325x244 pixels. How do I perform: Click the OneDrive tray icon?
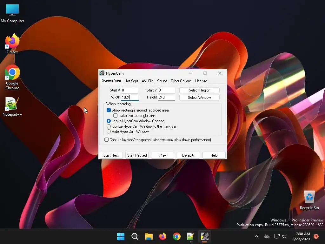267,236
